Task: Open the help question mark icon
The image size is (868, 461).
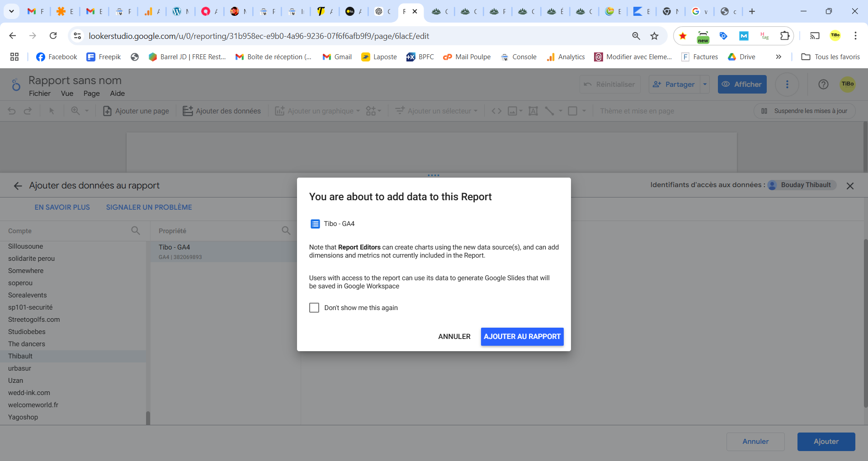Action: click(x=823, y=85)
